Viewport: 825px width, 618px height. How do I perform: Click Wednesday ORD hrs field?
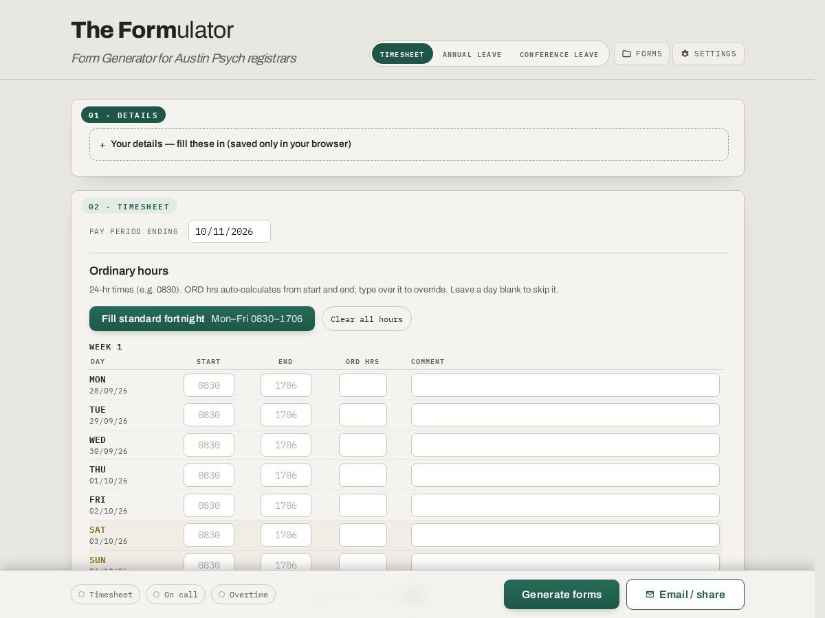tap(363, 445)
